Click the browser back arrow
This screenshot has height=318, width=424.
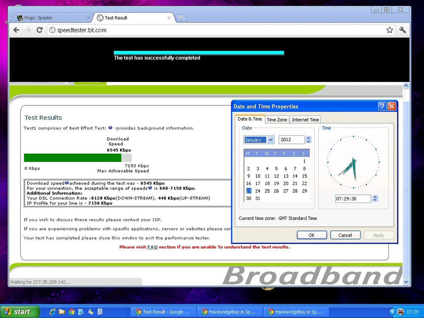(16, 30)
